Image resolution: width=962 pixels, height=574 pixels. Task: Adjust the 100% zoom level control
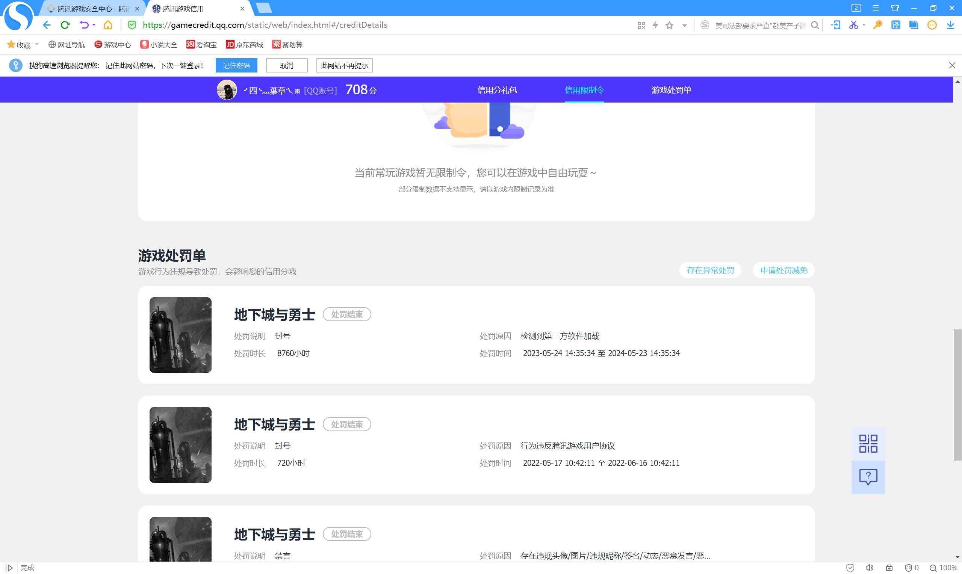[x=943, y=568]
